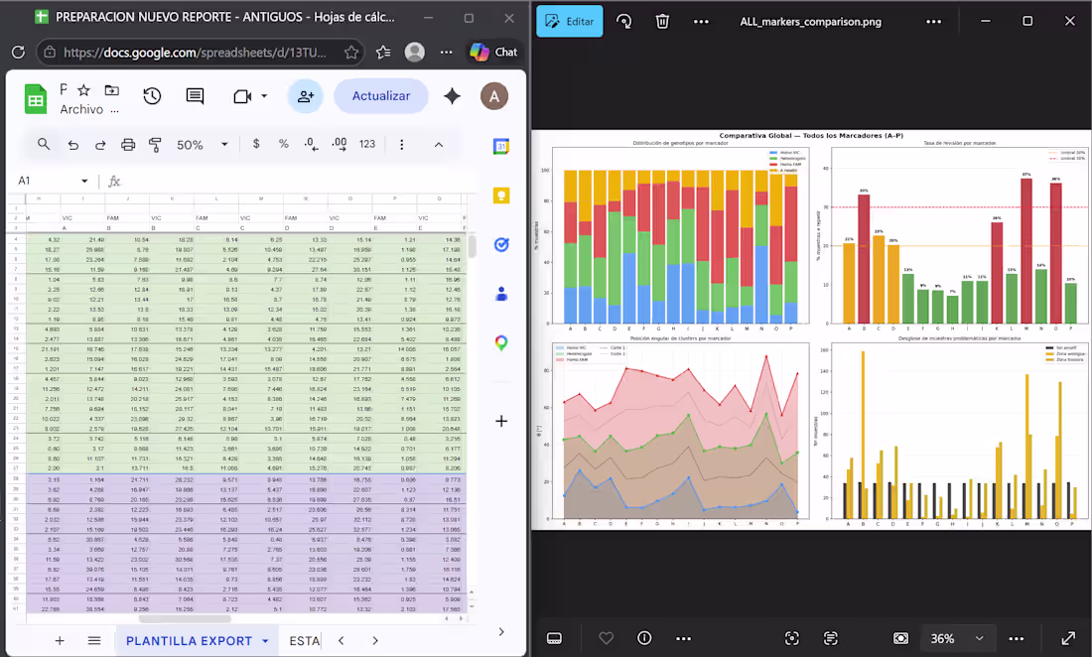Toggle the filmstrip in Photos

554,639
